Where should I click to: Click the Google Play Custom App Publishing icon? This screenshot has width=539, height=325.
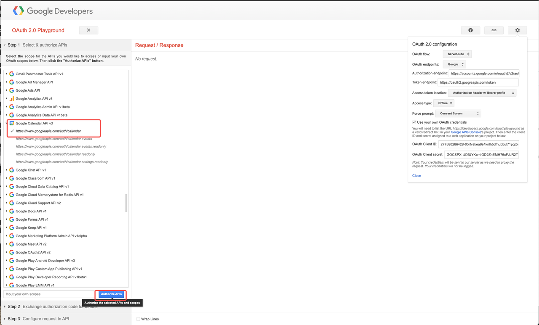(x=12, y=269)
